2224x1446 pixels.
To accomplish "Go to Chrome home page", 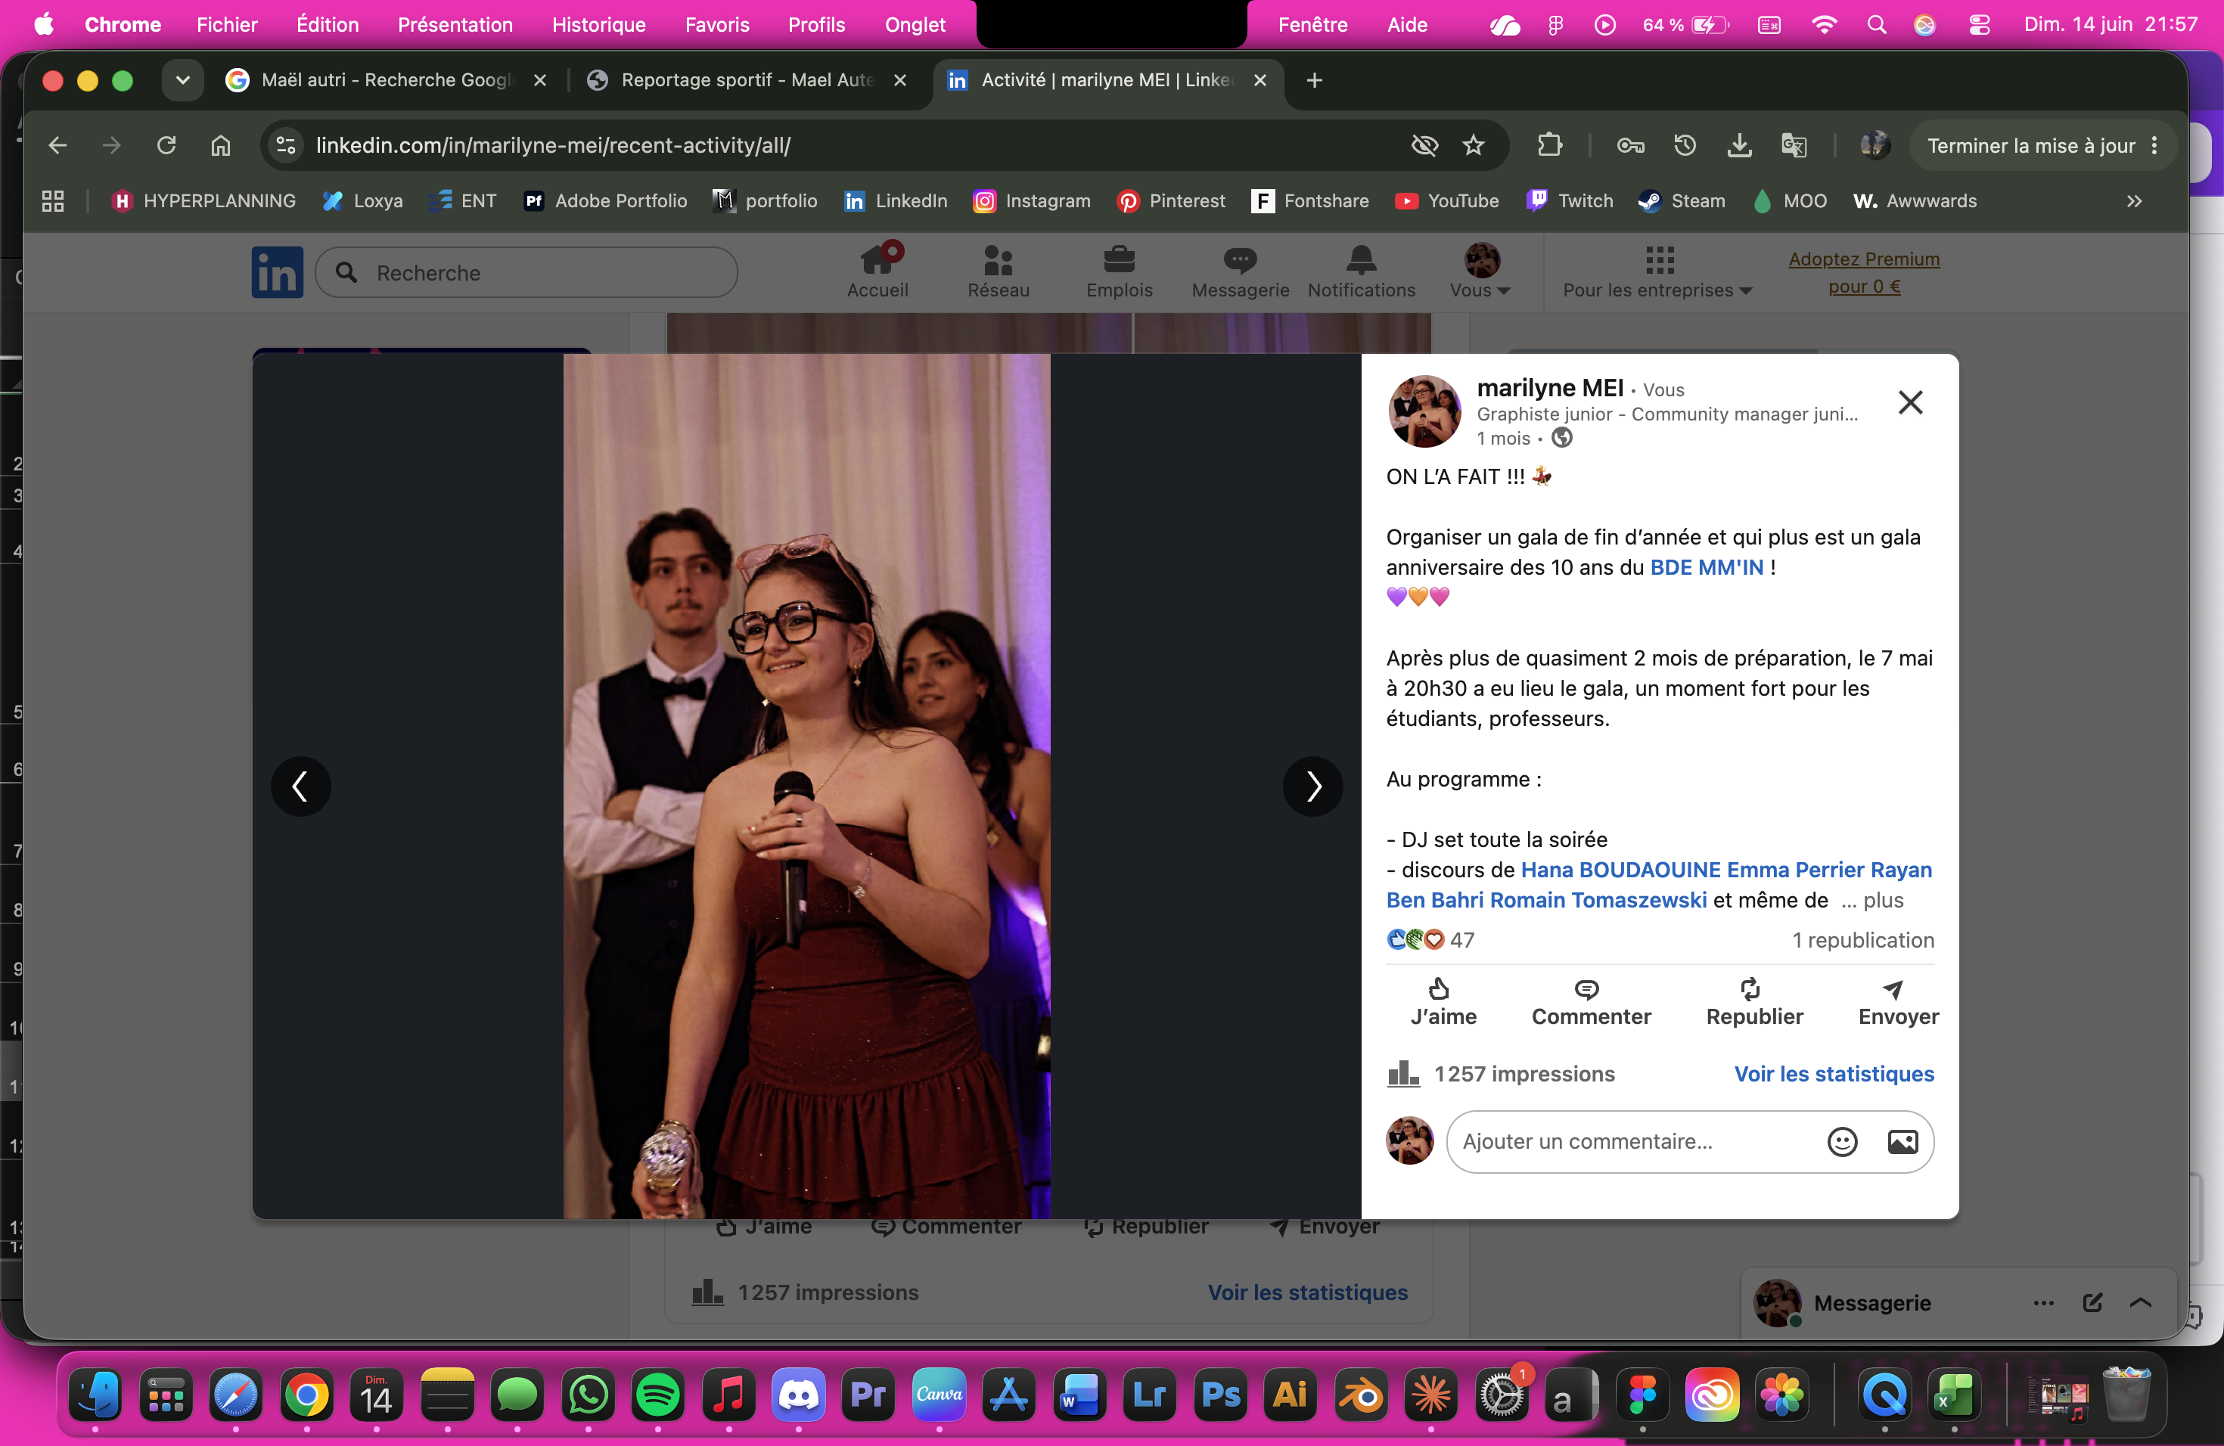I will (221, 146).
